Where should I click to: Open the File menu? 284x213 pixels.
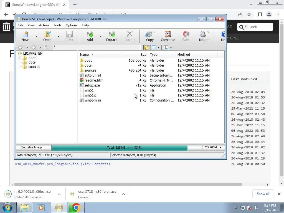pos(21,25)
